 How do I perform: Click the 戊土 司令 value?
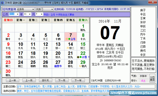[x=143, y=81]
